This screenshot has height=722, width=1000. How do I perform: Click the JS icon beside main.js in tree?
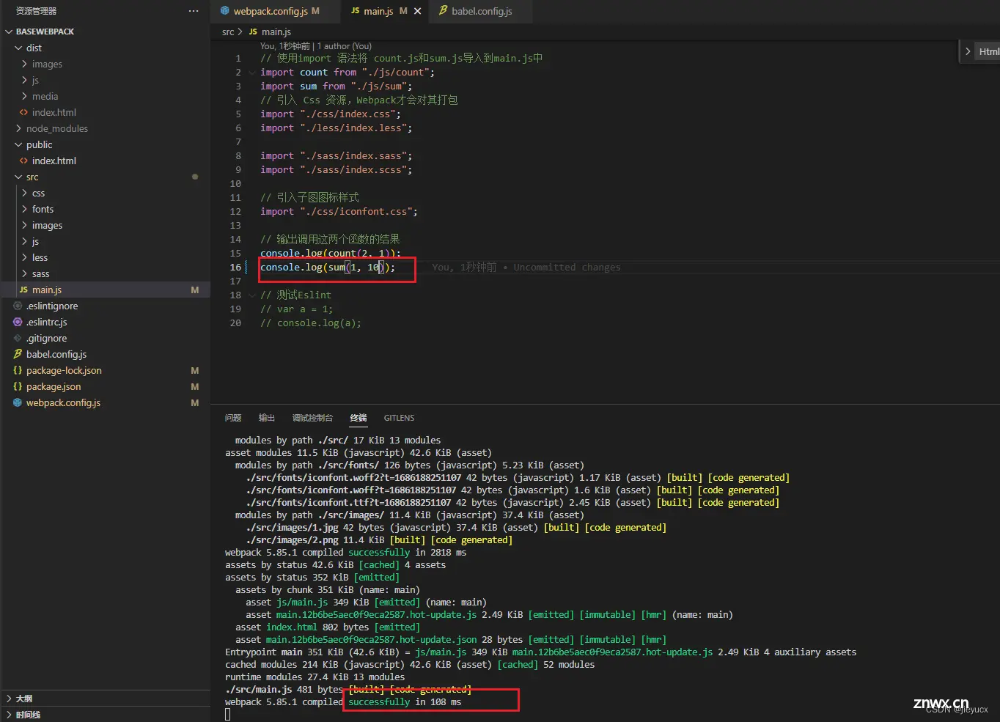23,290
